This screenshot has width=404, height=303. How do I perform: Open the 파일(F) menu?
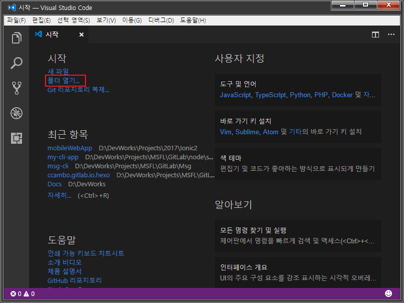point(16,21)
